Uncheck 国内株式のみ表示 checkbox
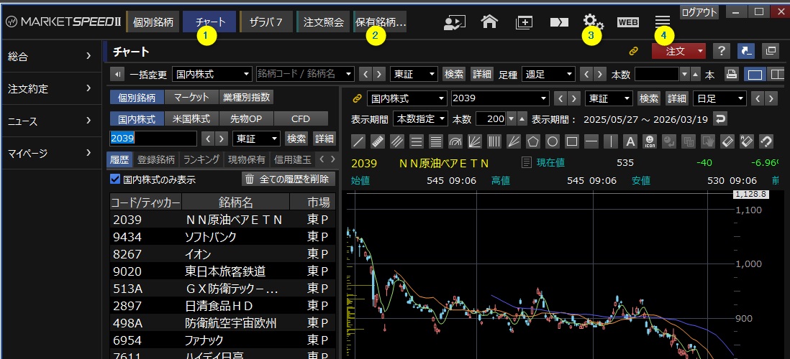Screen dimensions: 790x359 (x=115, y=179)
